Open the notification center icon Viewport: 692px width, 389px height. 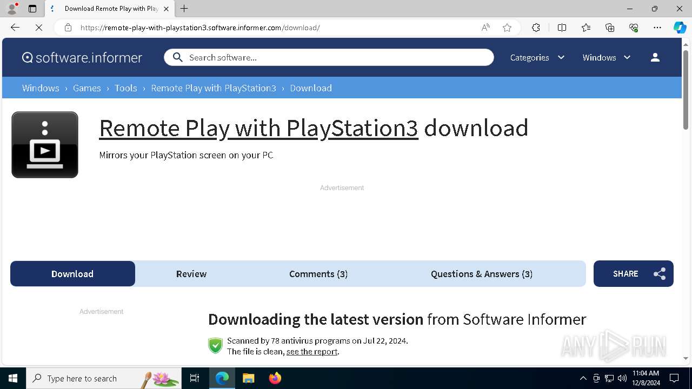click(x=674, y=378)
